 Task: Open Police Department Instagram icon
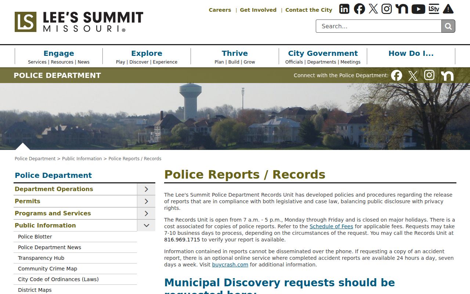pos(429,75)
